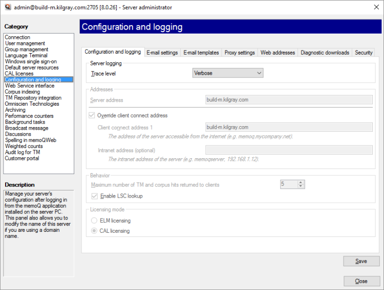This screenshot has width=384, height=290.
Task: Switch to Configuration and logging tab
Action: [113, 52]
